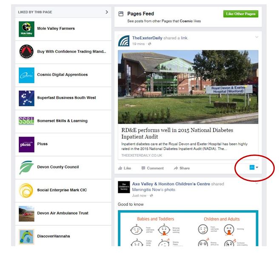Image resolution: width=279 pixels, height=253 pixels.
Task: Click the Pages Feed icon
Action: pos(121,14)
